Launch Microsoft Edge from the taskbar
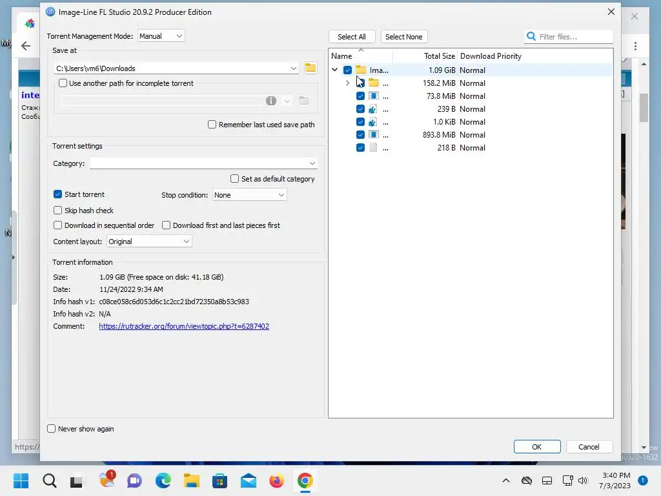The width and height of the screenshot is (661, 496). click(x=163, y=480)
